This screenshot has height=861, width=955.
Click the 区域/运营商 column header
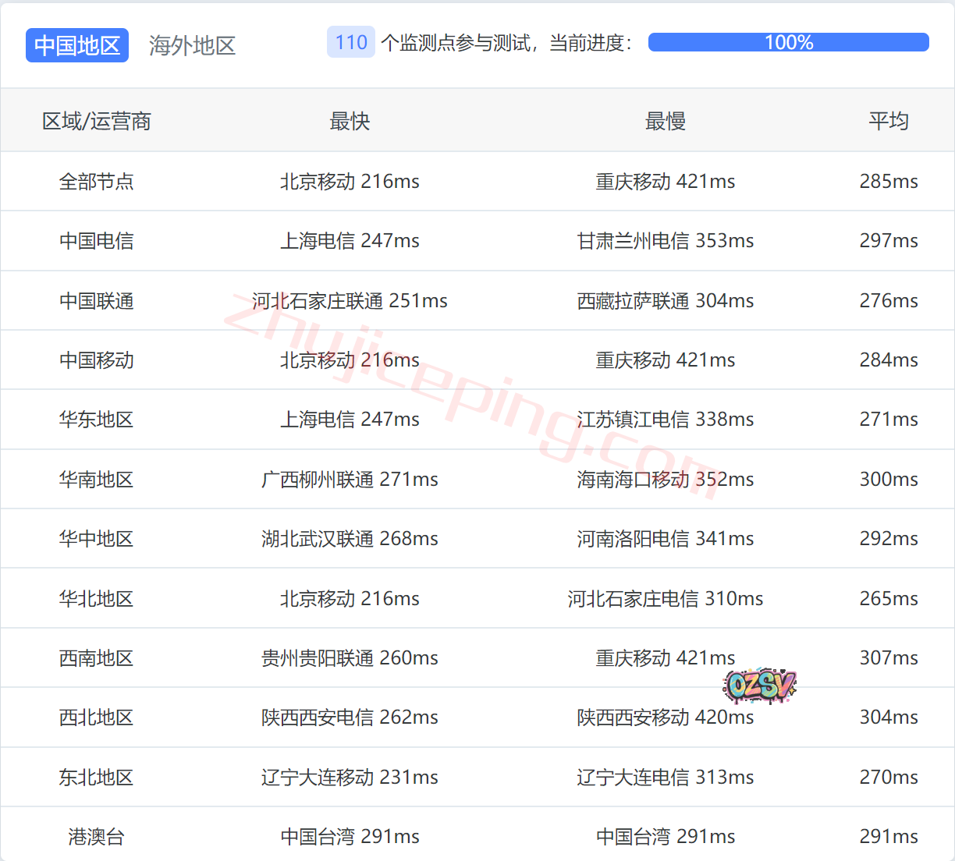pos(97,121)
